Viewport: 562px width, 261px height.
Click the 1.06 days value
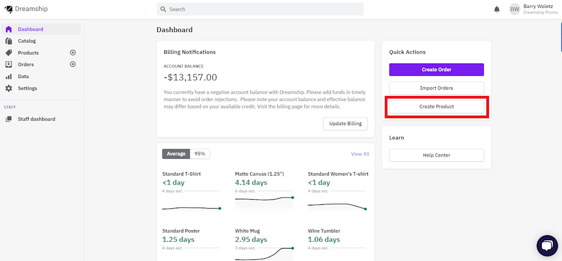pyautogui.click(x=324, y=240)
